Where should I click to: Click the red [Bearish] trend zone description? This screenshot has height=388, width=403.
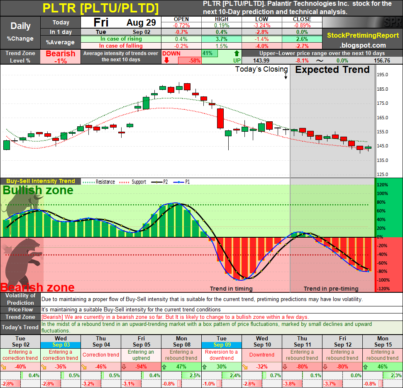175,317
